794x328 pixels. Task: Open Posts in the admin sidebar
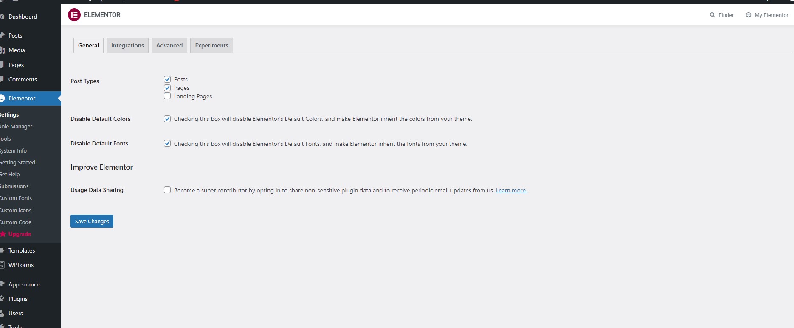pyautogui.click(x=31, y=36)
